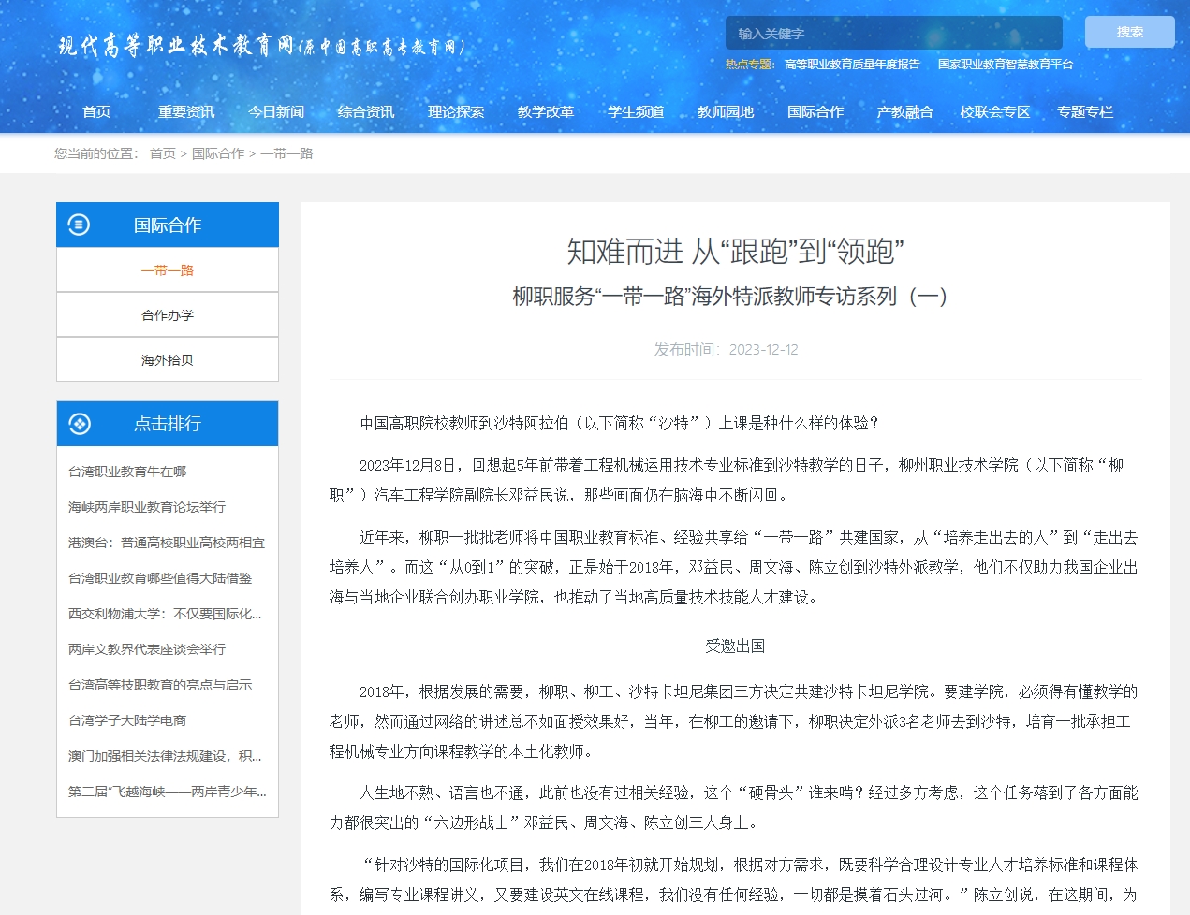Open the 首页 navigation menu item
Viewport: 1190px width, 915px height.
pos(96,112)
